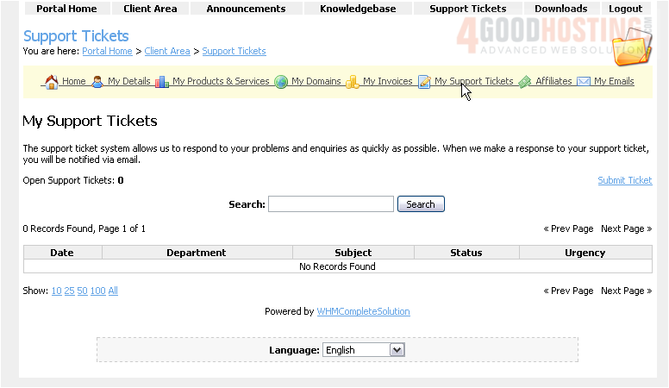Click Logout in top navigation
This screenshot has width=669, height=388.
[x=625, y=9]
